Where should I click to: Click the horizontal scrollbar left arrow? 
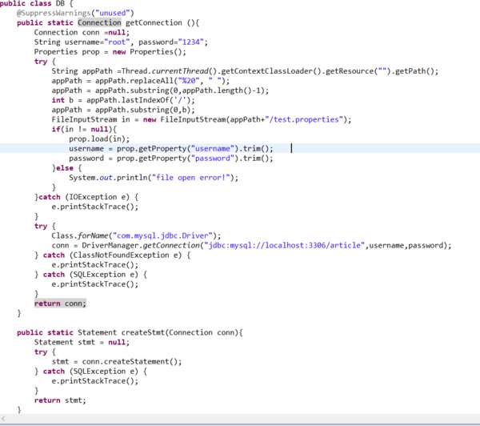click(x=3, y=419)
